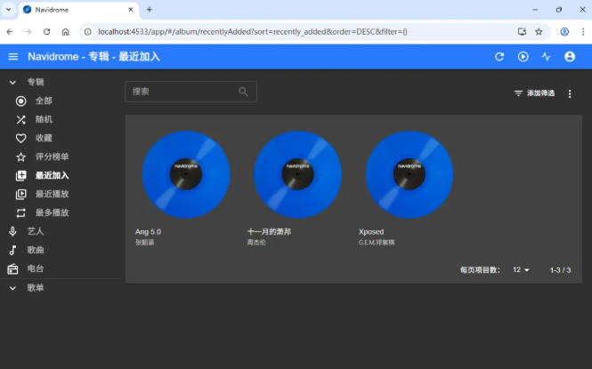
Task: Open the 十一月的萧邦 album title link
Action: click(x=269, y=232)
